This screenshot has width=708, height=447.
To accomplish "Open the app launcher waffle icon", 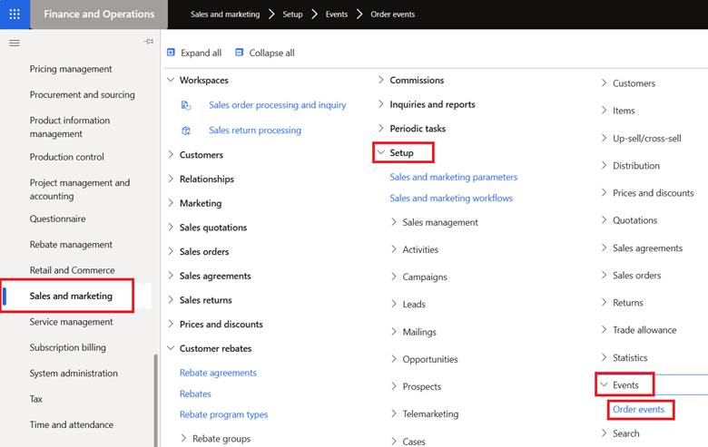I will (x=15, y=15).
